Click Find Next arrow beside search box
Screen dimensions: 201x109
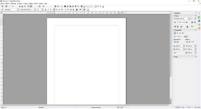(x=98, y=6)
